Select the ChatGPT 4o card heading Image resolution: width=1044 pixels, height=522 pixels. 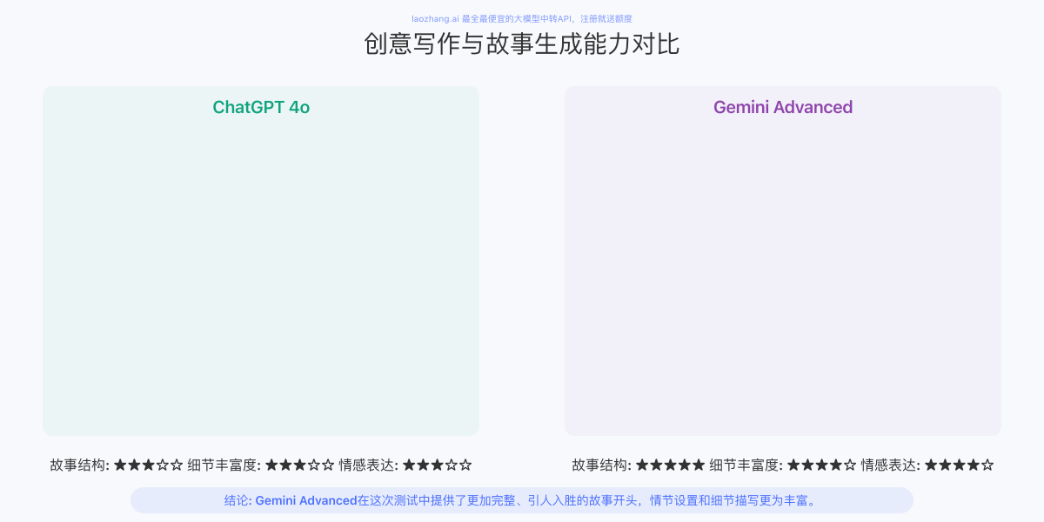261,107
